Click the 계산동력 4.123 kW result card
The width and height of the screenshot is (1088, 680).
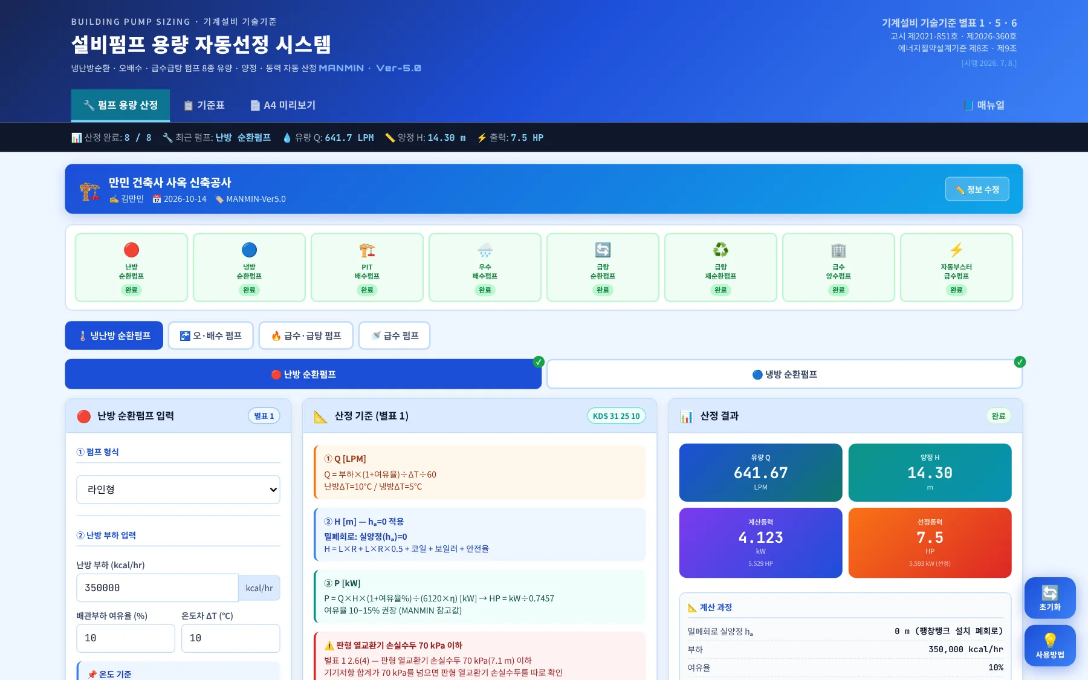click(x=761, y=543)
